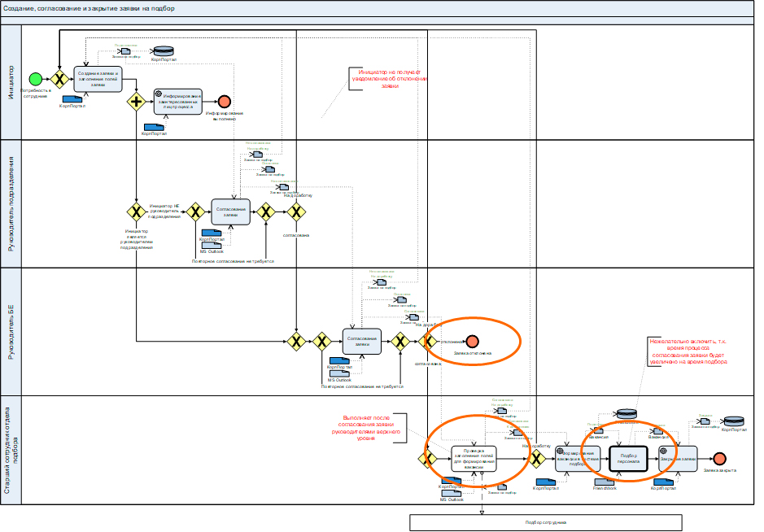Select the "Заявка закрыта" end event
764x532 pixels.
tap(718, 460)
